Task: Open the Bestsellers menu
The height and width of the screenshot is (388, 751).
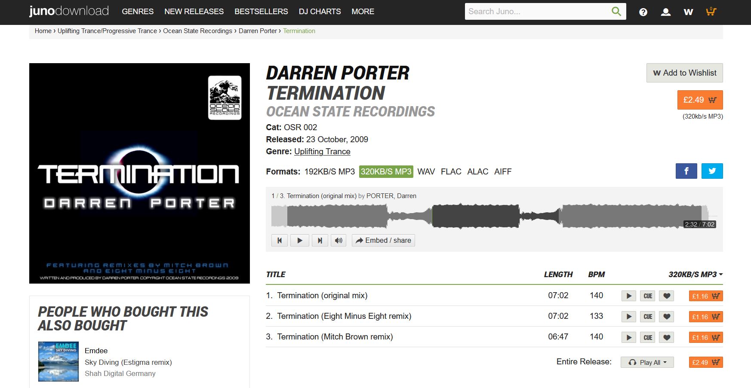Action: (x=261, y=12)
